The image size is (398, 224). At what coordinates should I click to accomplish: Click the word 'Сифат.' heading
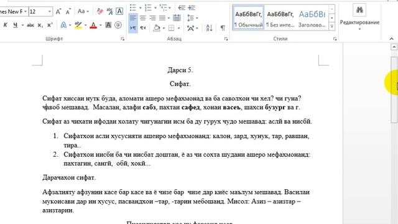pyautogui.click(x=180, y=84)
